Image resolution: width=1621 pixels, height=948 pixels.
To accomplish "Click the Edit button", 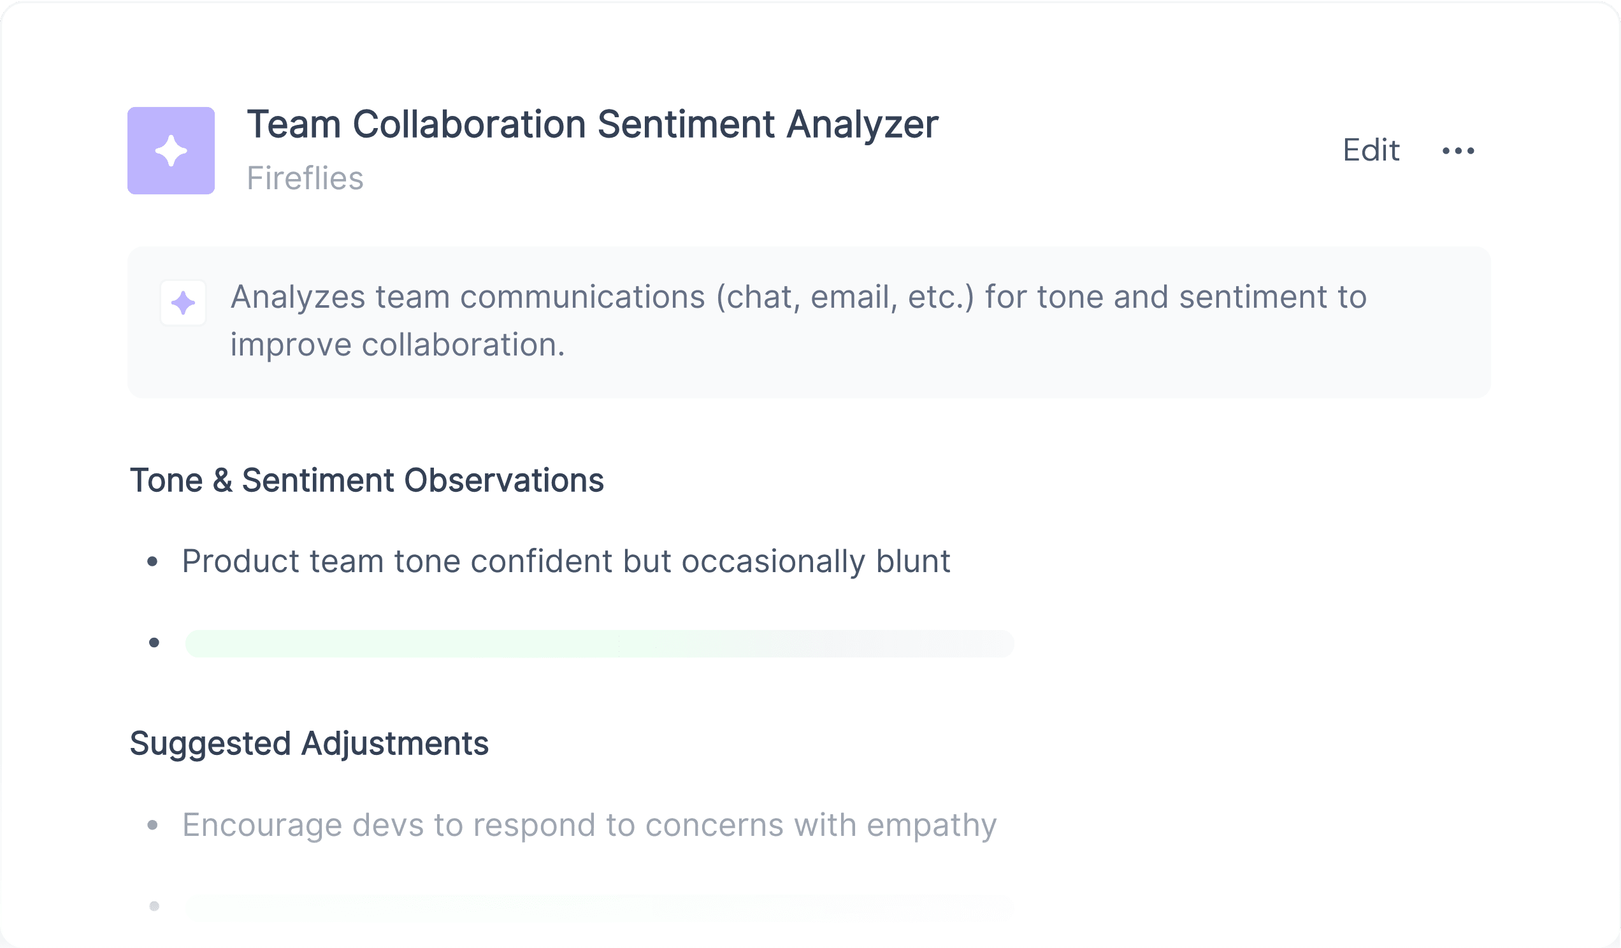I will coord(1371,150).
